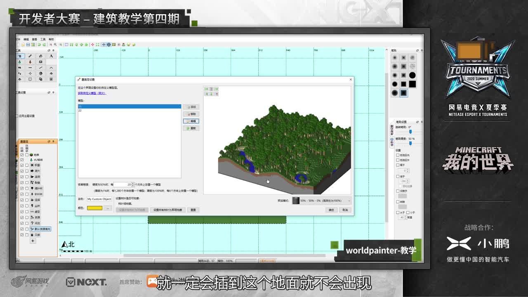Choose the solid black square brush
This screenshot has height=297, width=528.
coord(412,84)
